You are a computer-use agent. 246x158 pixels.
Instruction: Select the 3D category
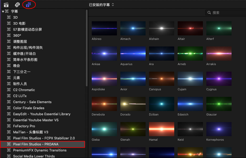tap(43, 17)
